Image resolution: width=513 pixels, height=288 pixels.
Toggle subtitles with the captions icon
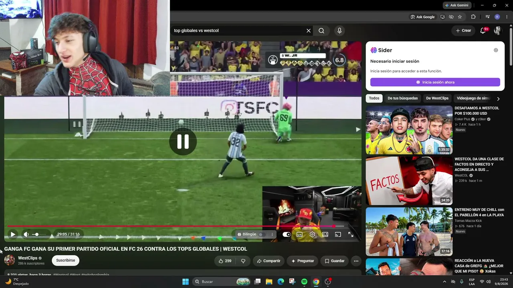(x=299, y=234)
